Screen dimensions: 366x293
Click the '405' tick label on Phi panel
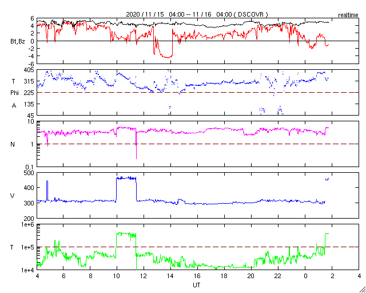(29, 70)
